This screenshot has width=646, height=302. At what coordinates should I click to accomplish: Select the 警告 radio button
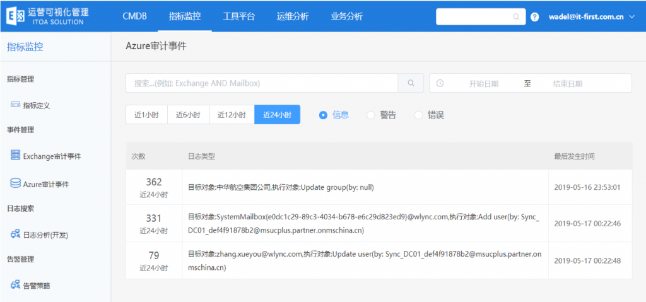tap(371, 115)
